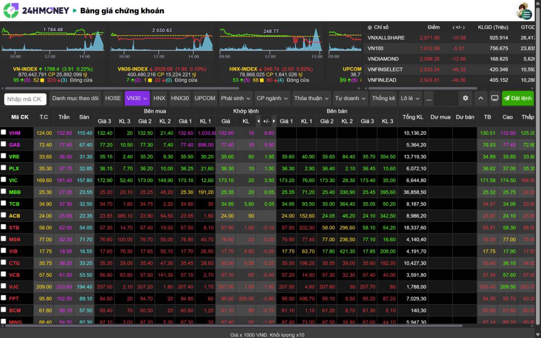Click the index settings icon beside Chỉ số
The height and width of the screenshot is (338, 541).
pyautogui.click(x=370, y=27)
